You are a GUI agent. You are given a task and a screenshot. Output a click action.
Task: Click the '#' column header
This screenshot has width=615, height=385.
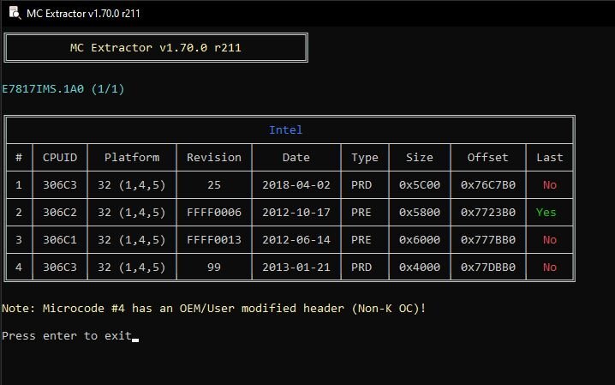click(19, 158)
